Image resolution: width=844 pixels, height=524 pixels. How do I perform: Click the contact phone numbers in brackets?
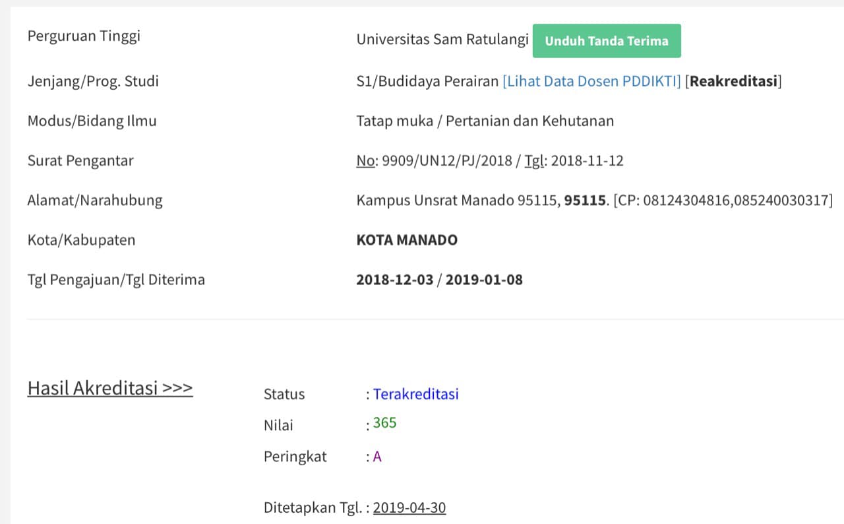(x=723, y=201)
